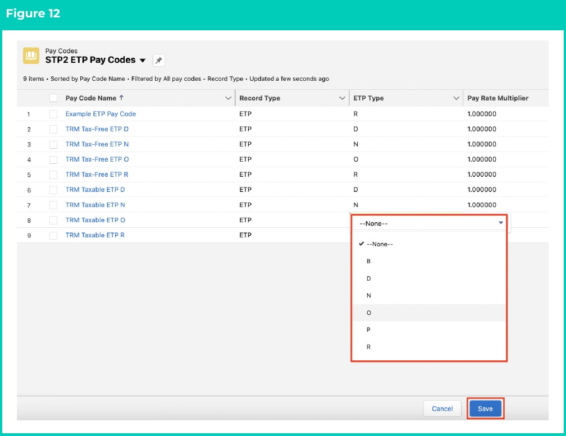The width and height of the screenshot is (566, 436).
Task: Check the TRM Taxable ETP D row
Action: tap(53, 190)
